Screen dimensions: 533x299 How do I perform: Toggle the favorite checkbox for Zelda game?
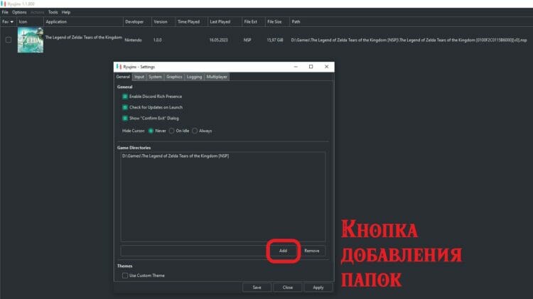9,40
